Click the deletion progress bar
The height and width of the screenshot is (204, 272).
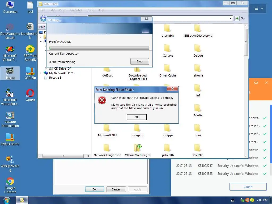point(99,48)
